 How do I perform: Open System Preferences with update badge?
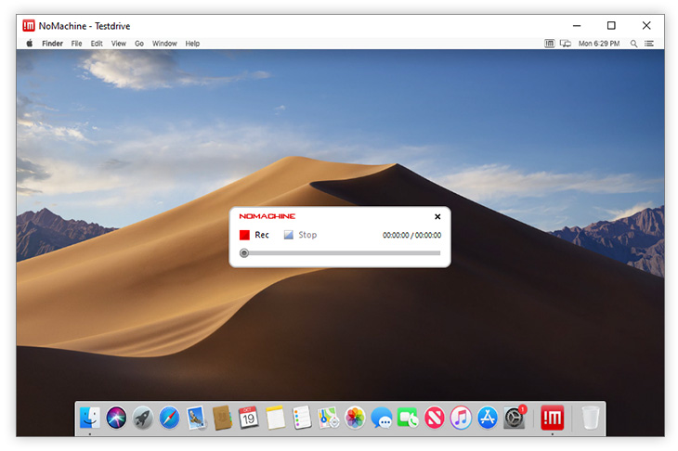(x=515, y=418)
